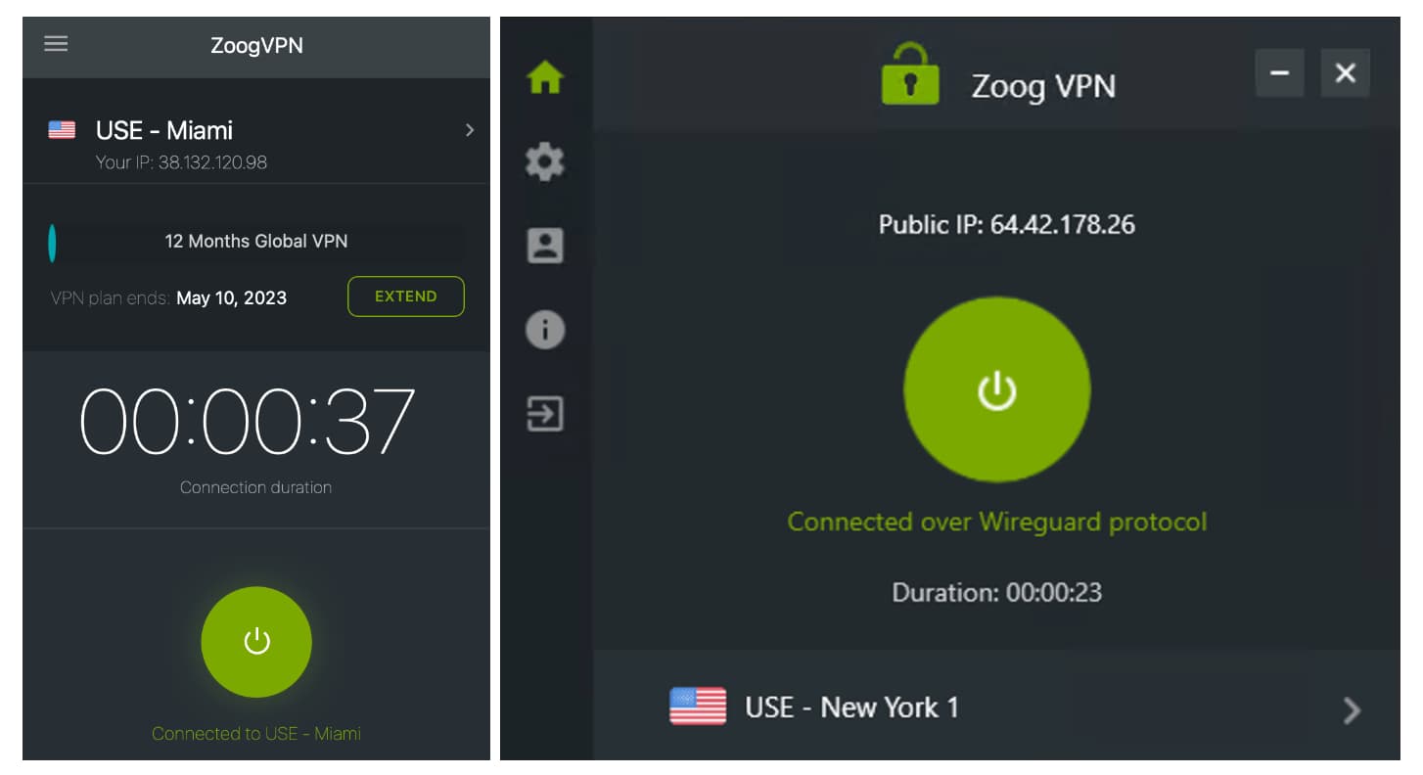The width and height of the screenshot is (1423, 775).
Task: Click the Log out icon in sidebar
Action: [x=545, y=414]
